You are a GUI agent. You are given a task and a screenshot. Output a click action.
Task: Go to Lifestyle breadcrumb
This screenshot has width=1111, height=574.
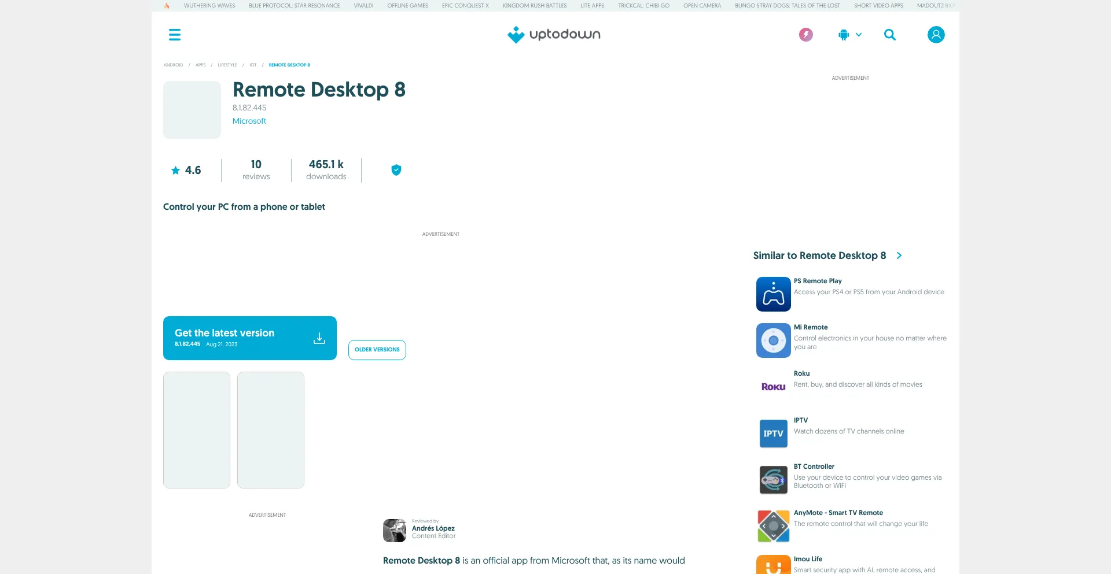pyautogui.click(x=227, y=65)
